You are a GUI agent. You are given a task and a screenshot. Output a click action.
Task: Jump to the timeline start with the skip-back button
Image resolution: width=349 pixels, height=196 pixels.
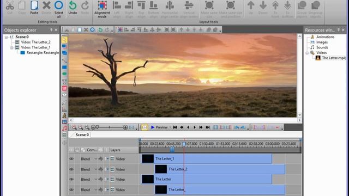tap(175, 127)
